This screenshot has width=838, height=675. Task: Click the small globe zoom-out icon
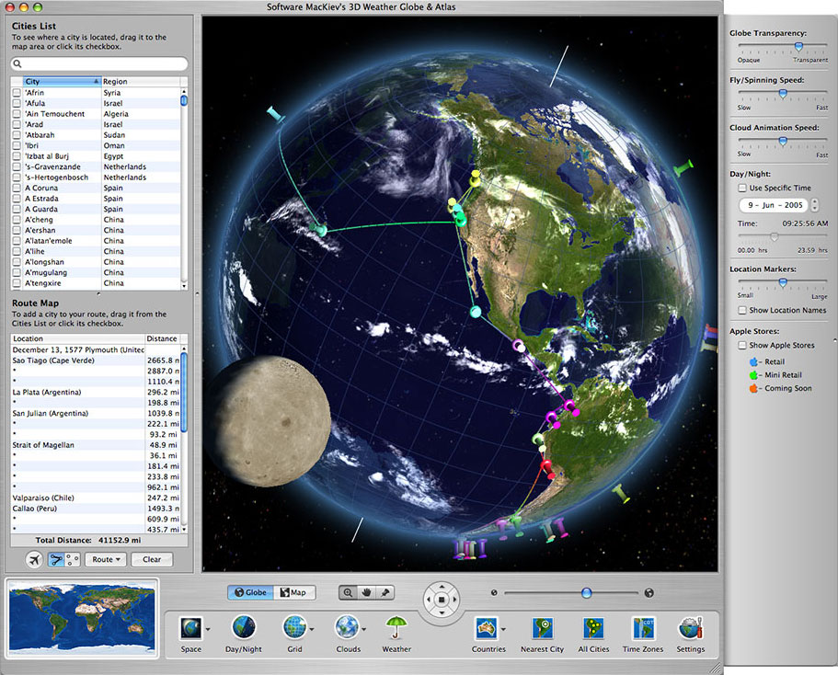pos(494,593)
